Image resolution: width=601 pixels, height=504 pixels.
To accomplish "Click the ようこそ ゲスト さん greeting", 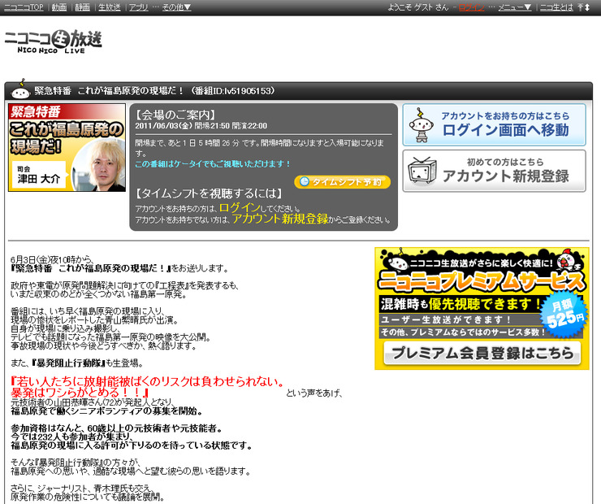I will click(x=417, y=7).
